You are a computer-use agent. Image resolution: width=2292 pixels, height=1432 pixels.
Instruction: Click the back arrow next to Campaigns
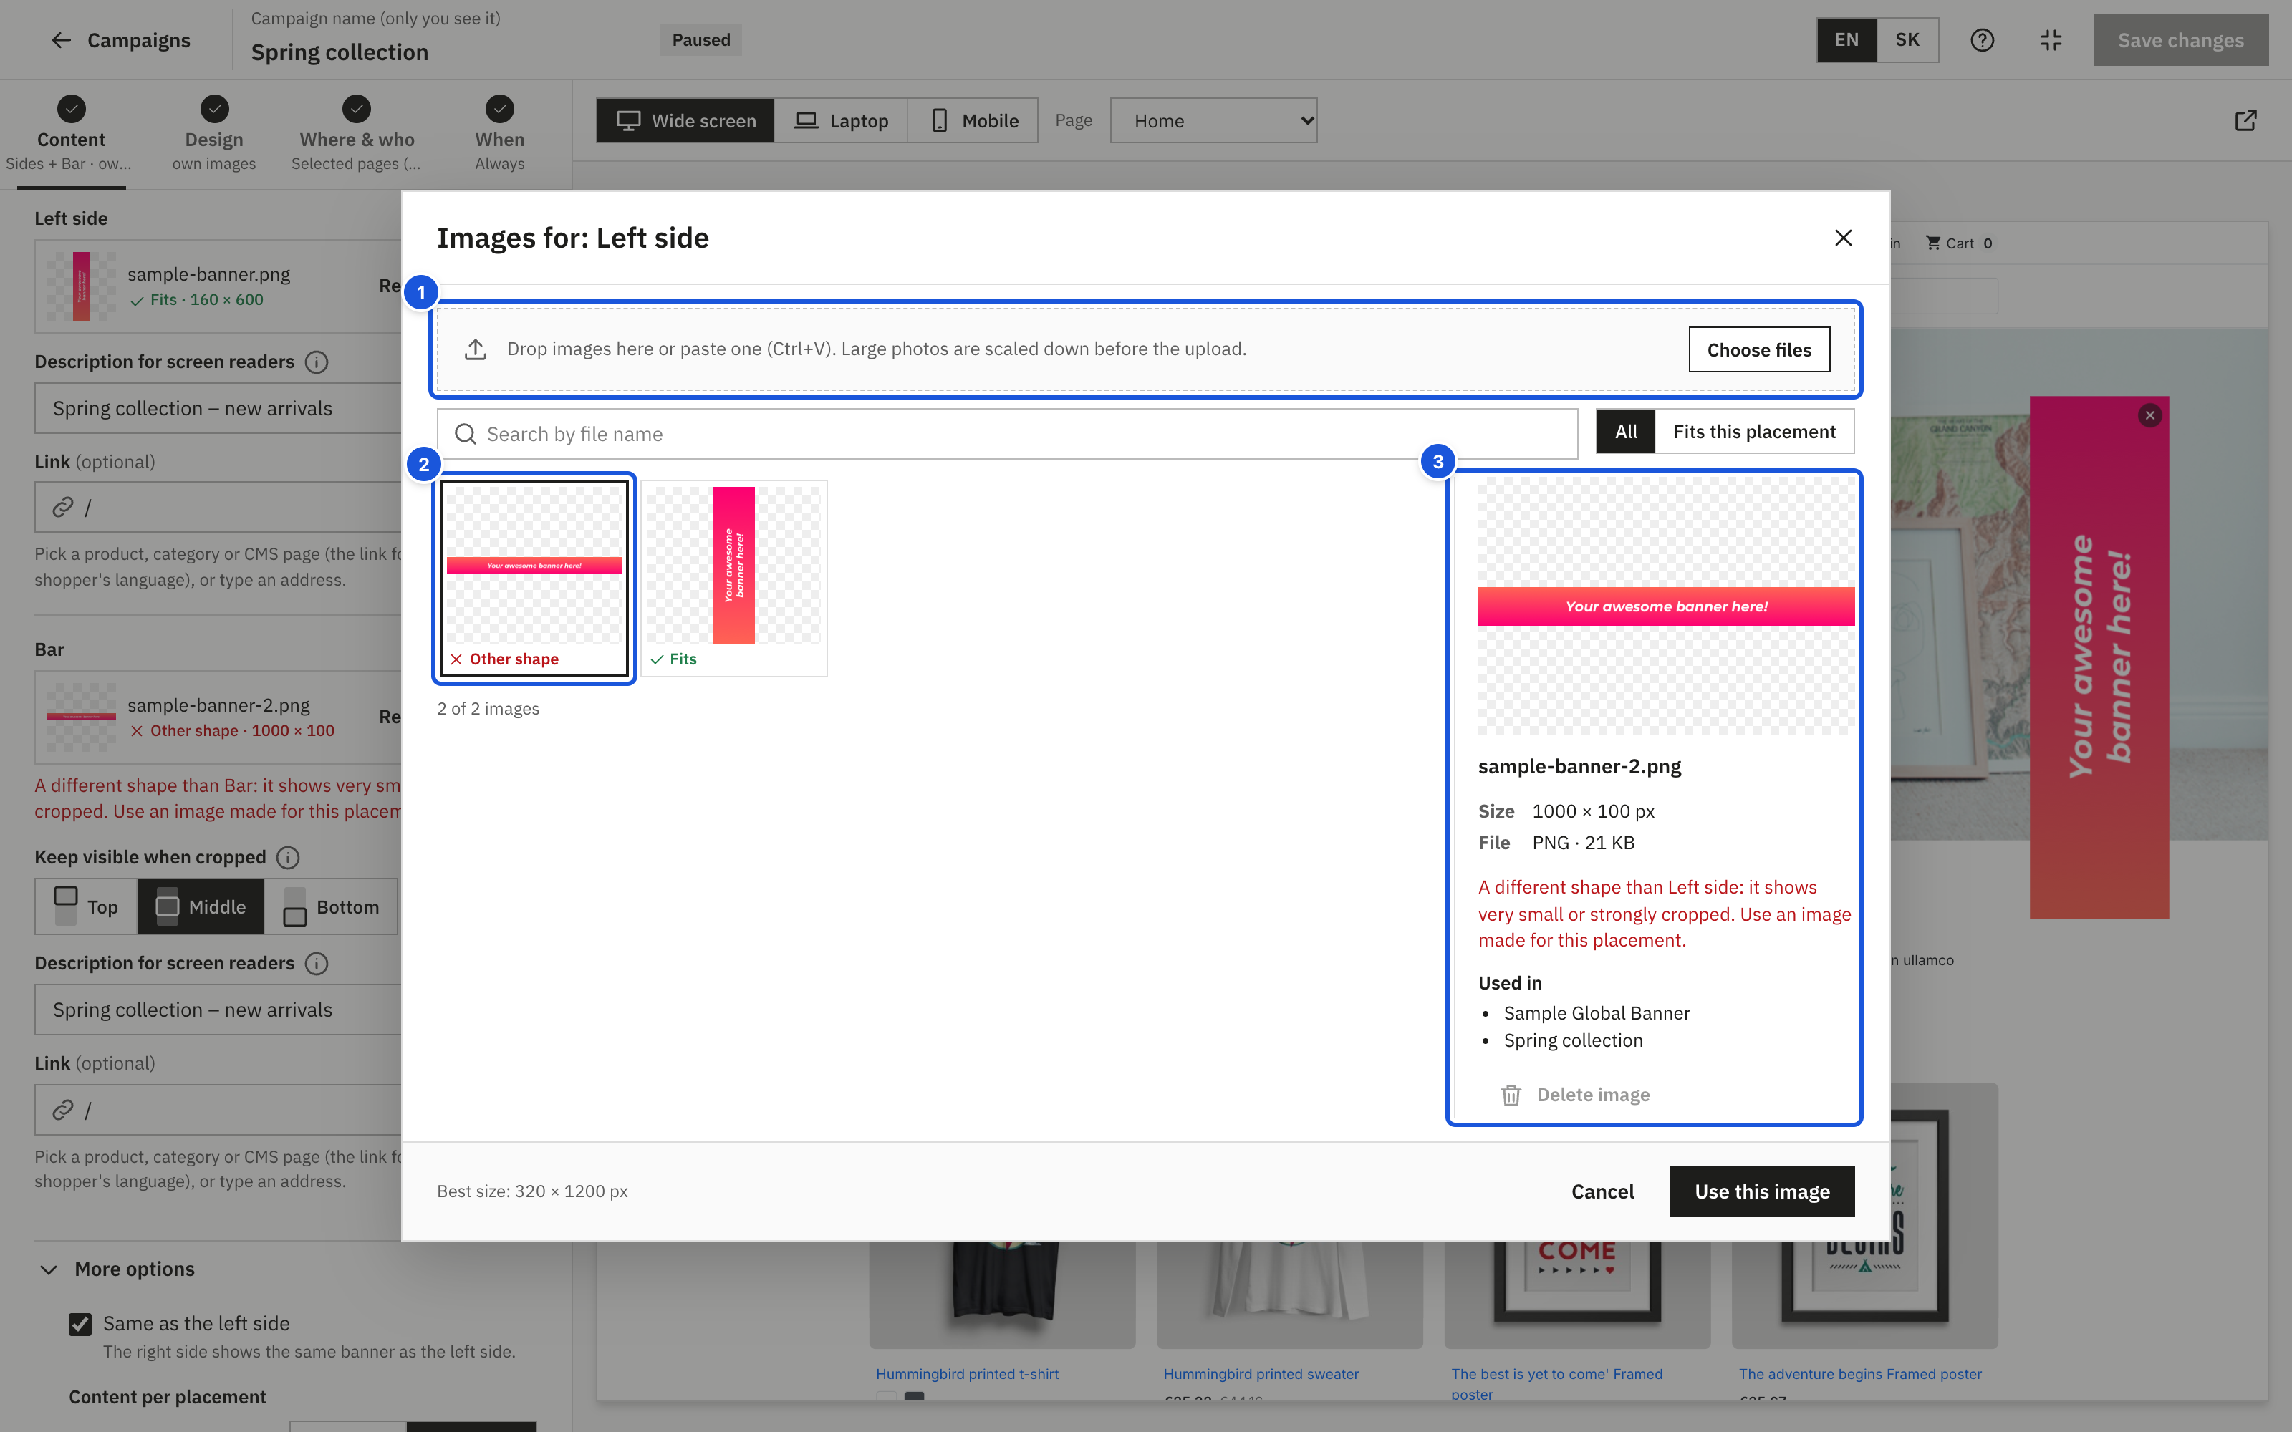[62, 40]
